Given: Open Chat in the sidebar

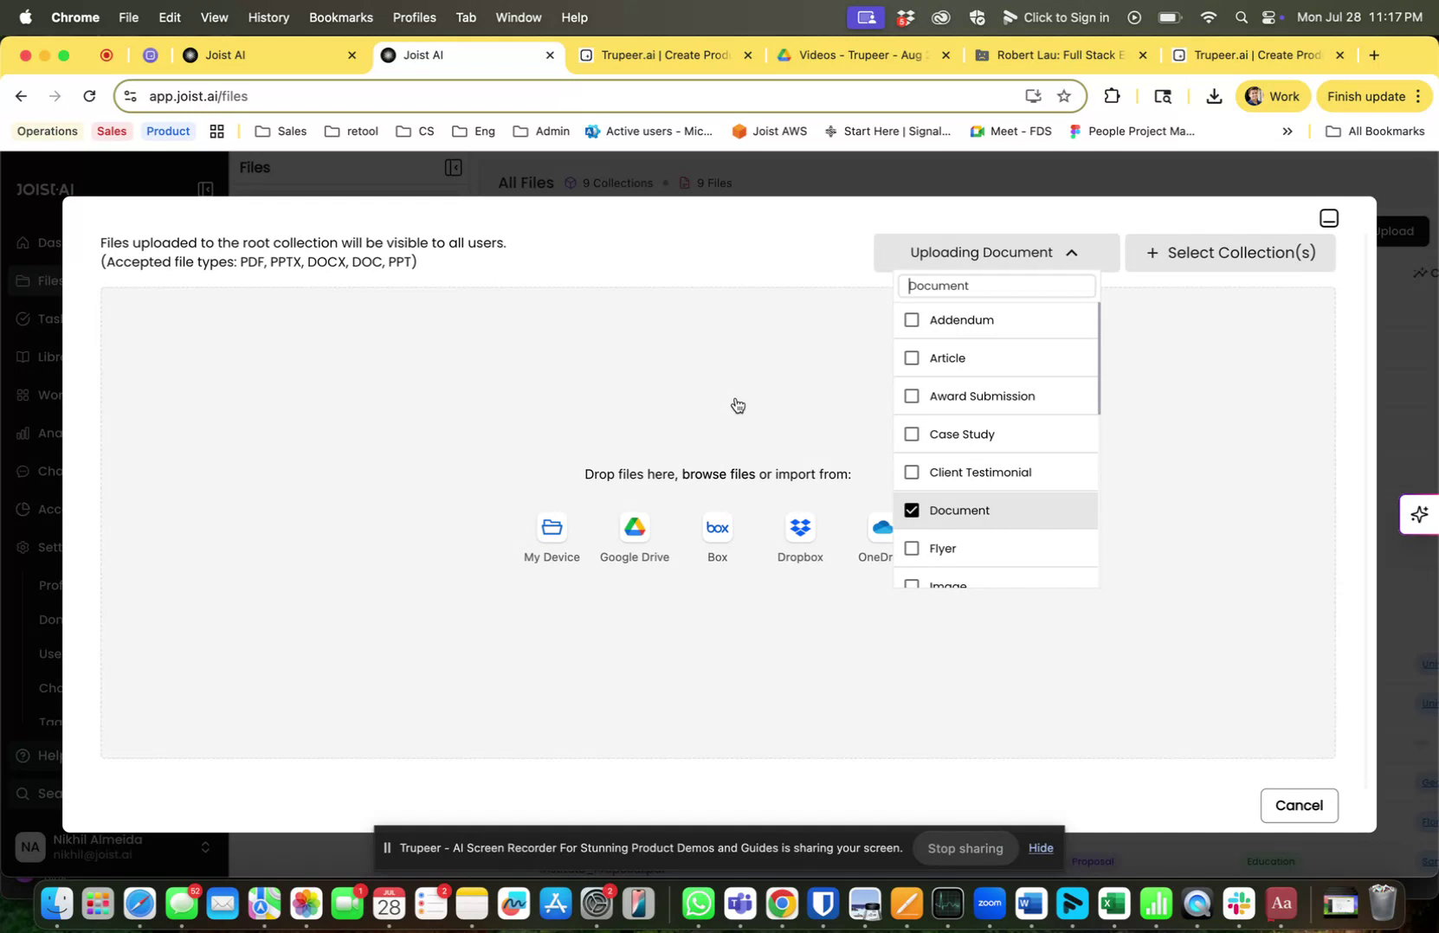Looking at the screenshot, I should (48, 471).
